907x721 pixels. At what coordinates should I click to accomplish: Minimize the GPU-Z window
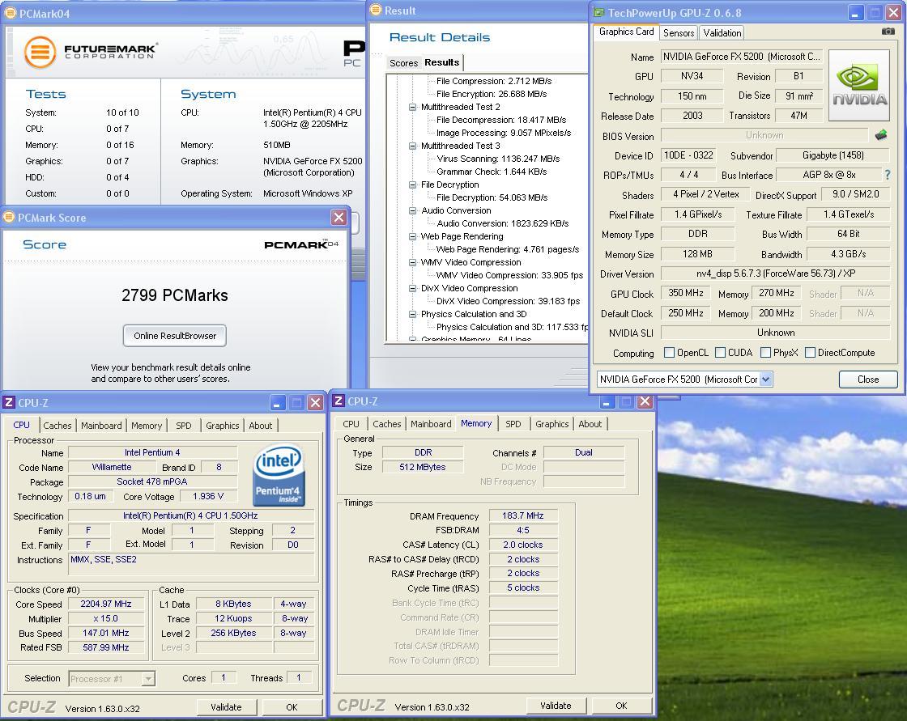coord(855,13)
